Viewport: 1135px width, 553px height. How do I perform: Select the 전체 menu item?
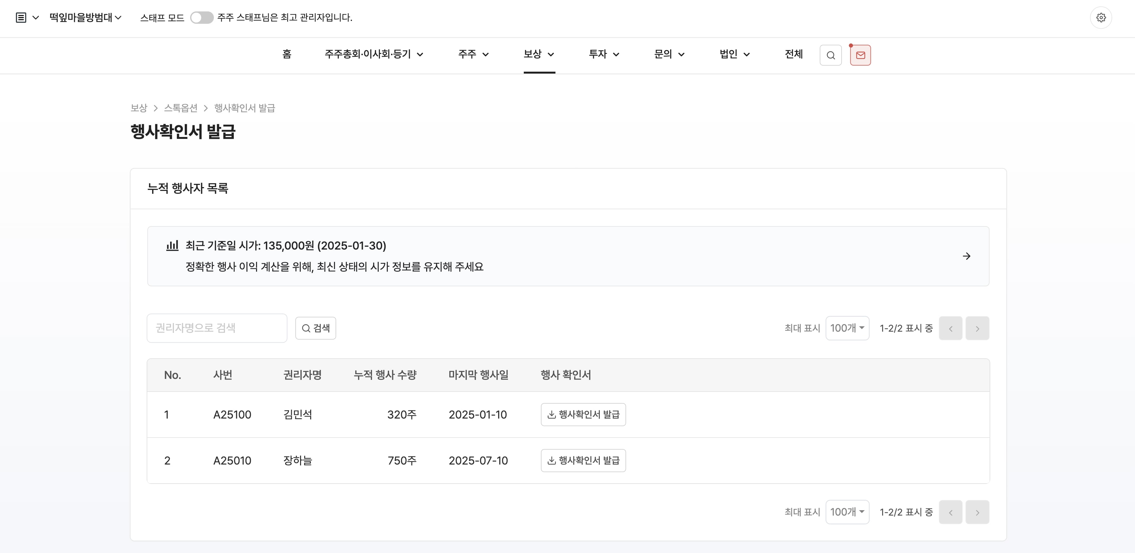pos(793,54)
